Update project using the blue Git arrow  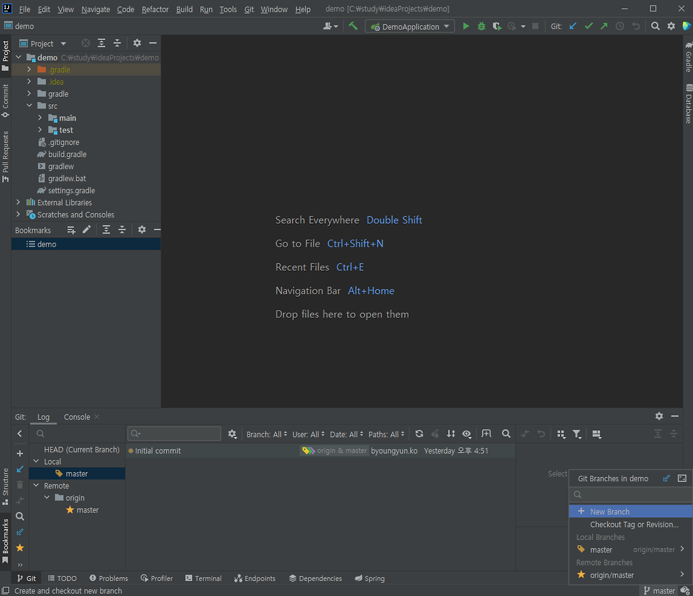coord(573,26)
